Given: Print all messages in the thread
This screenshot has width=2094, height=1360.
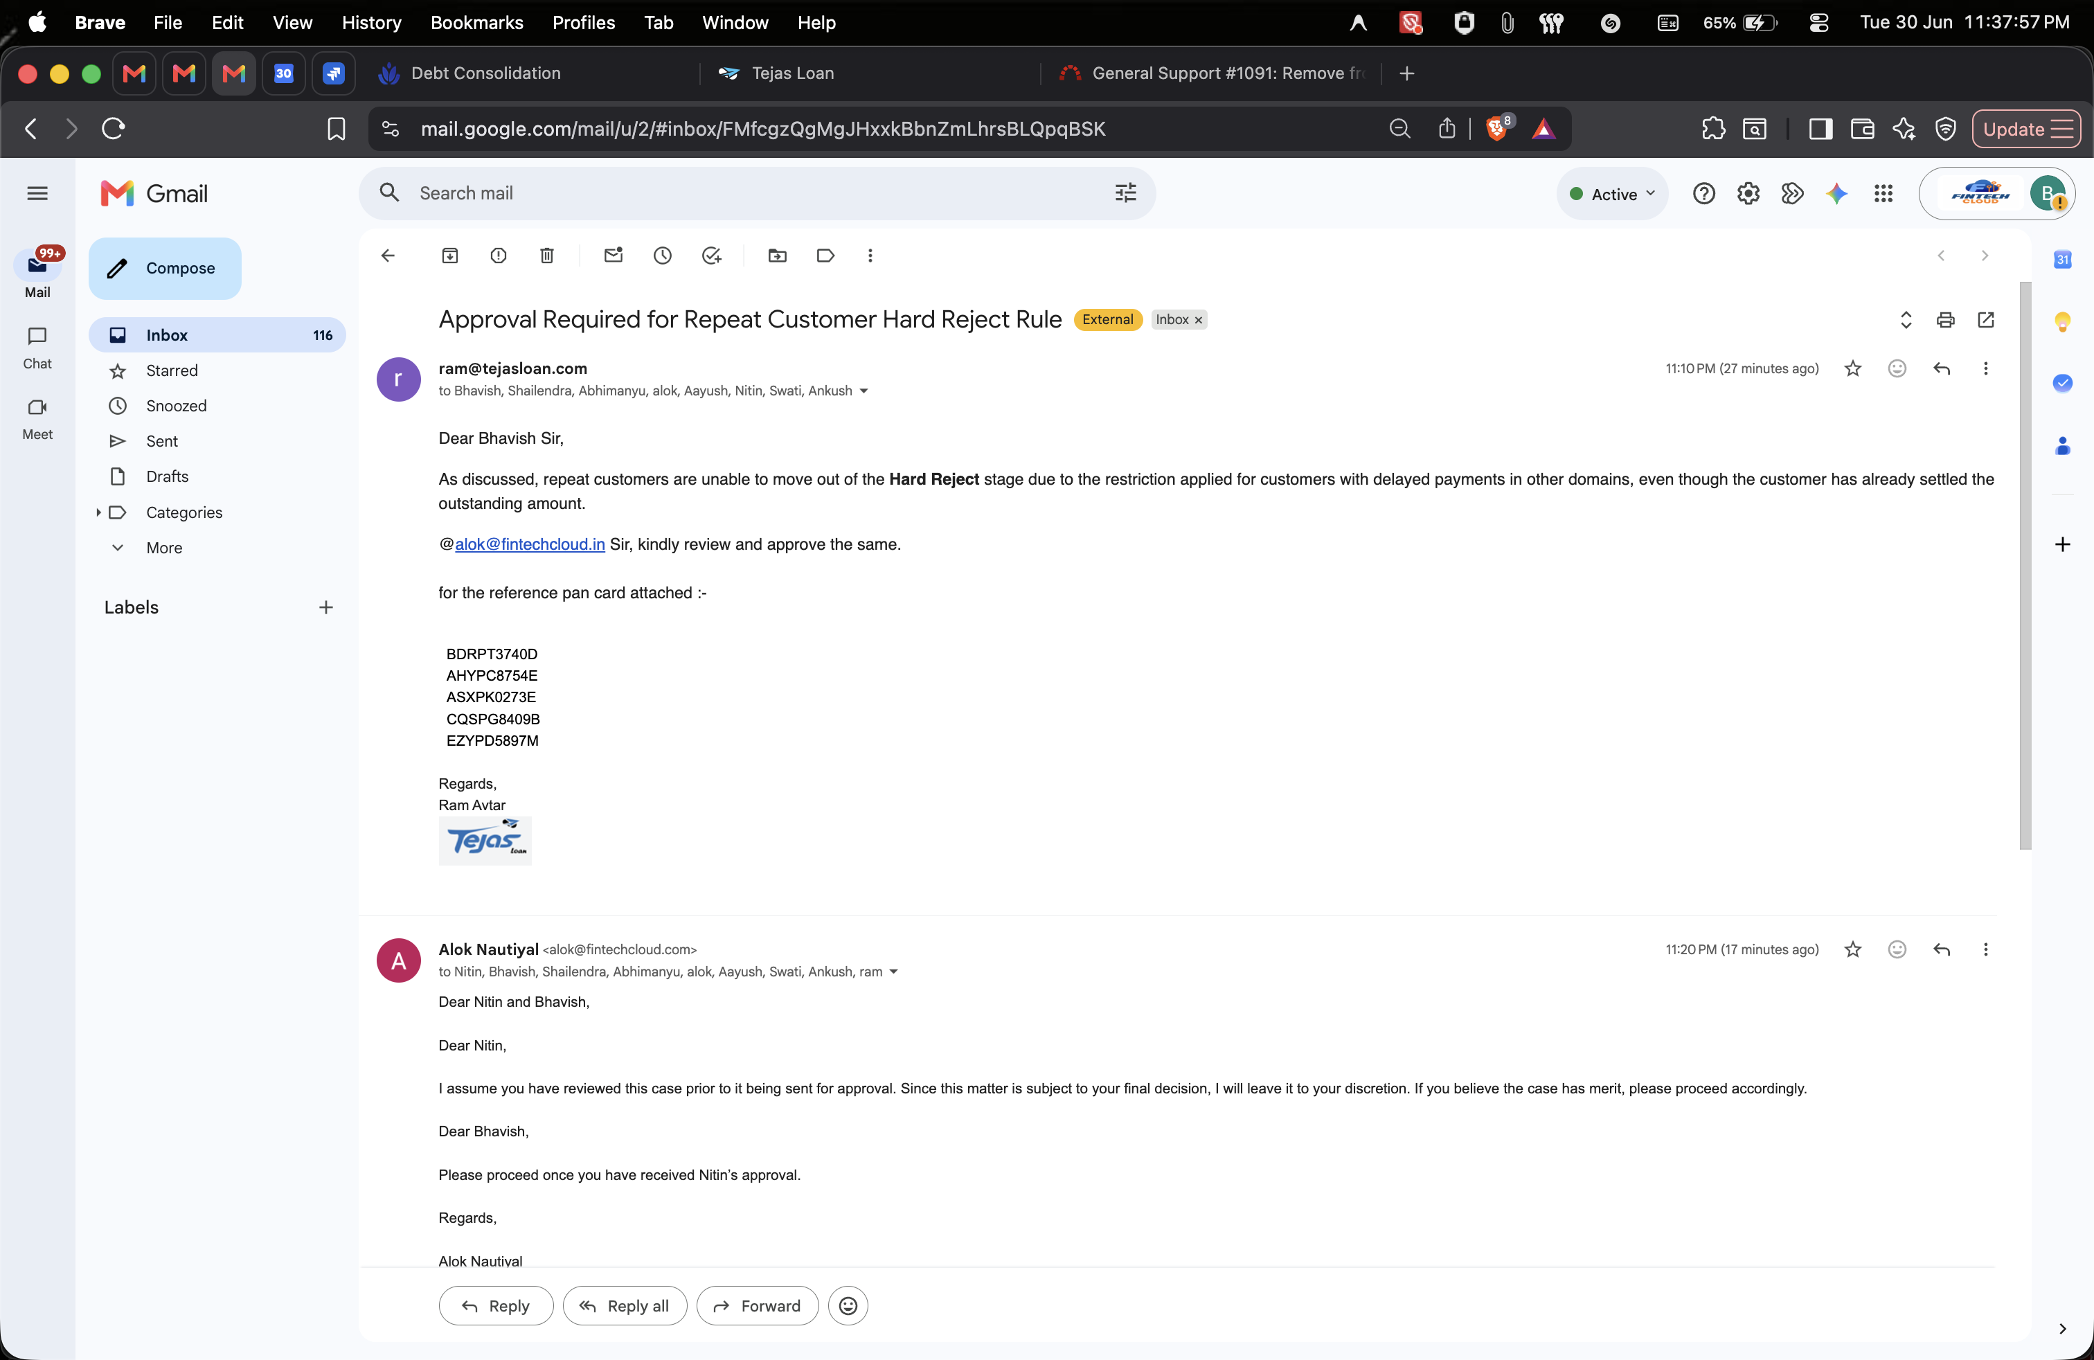Looking at the screenshot, I should (1945, 319).
